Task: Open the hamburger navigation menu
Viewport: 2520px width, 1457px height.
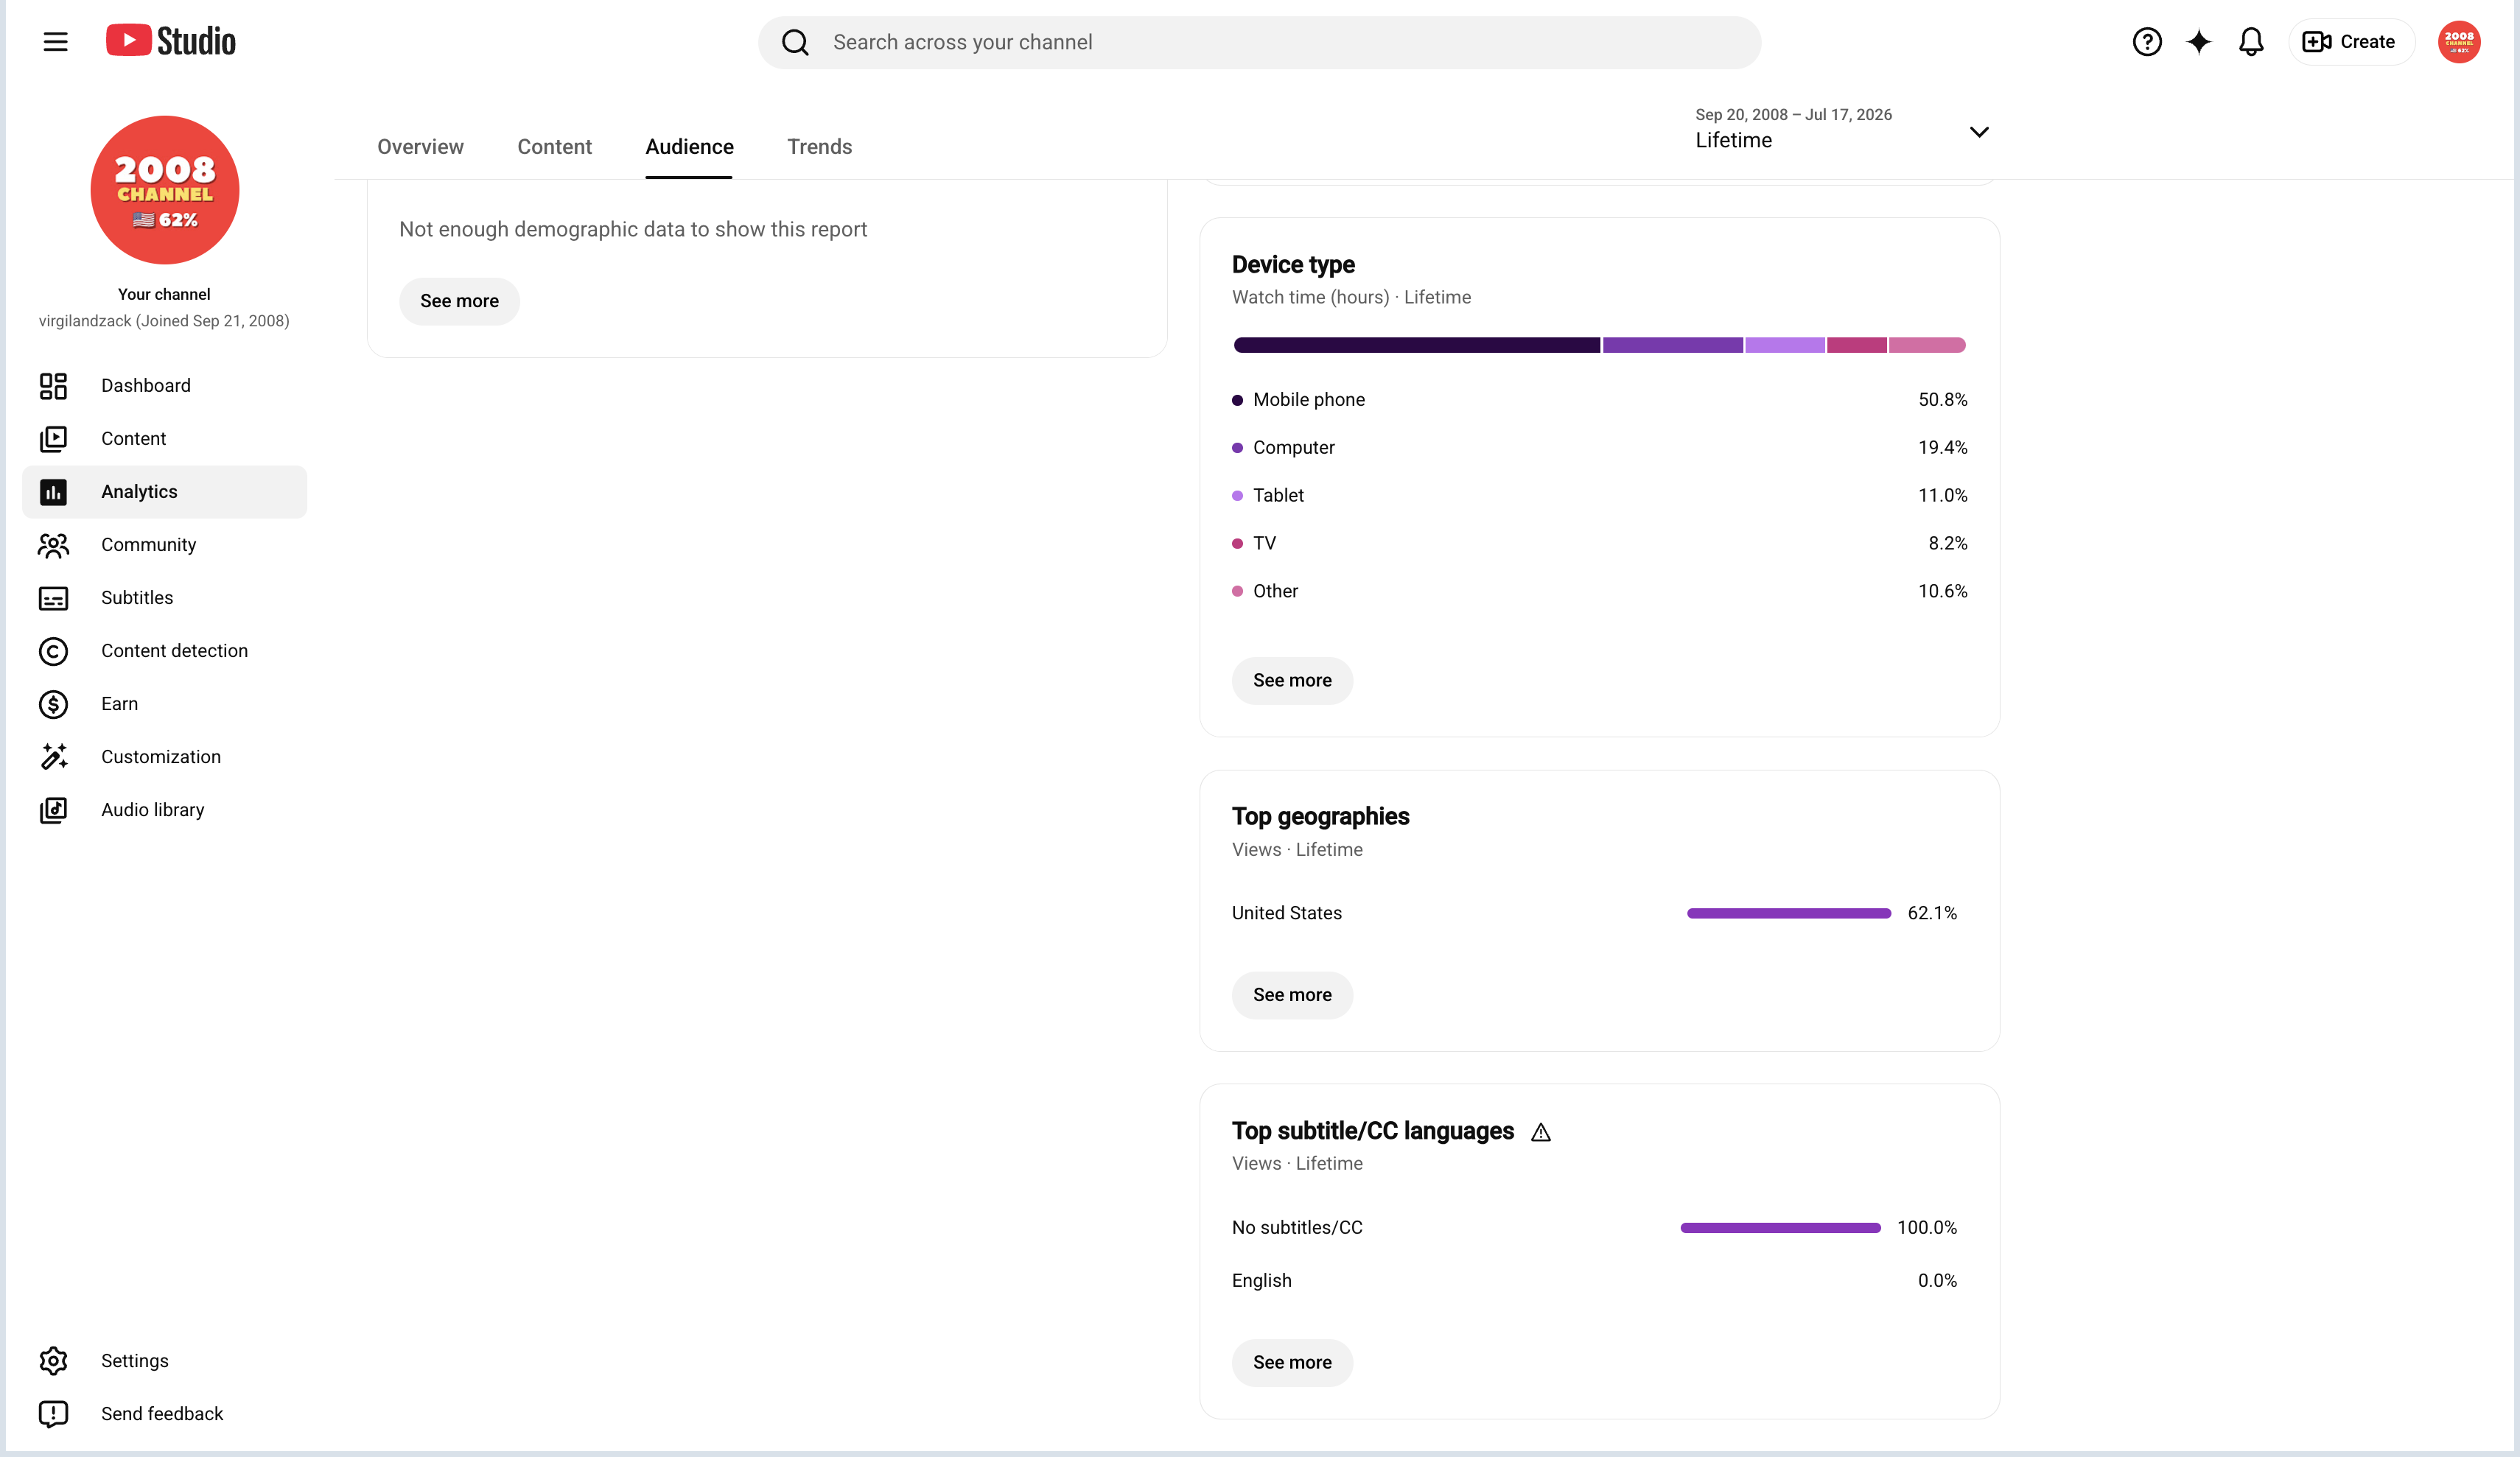Action: (x=56, y=42)
